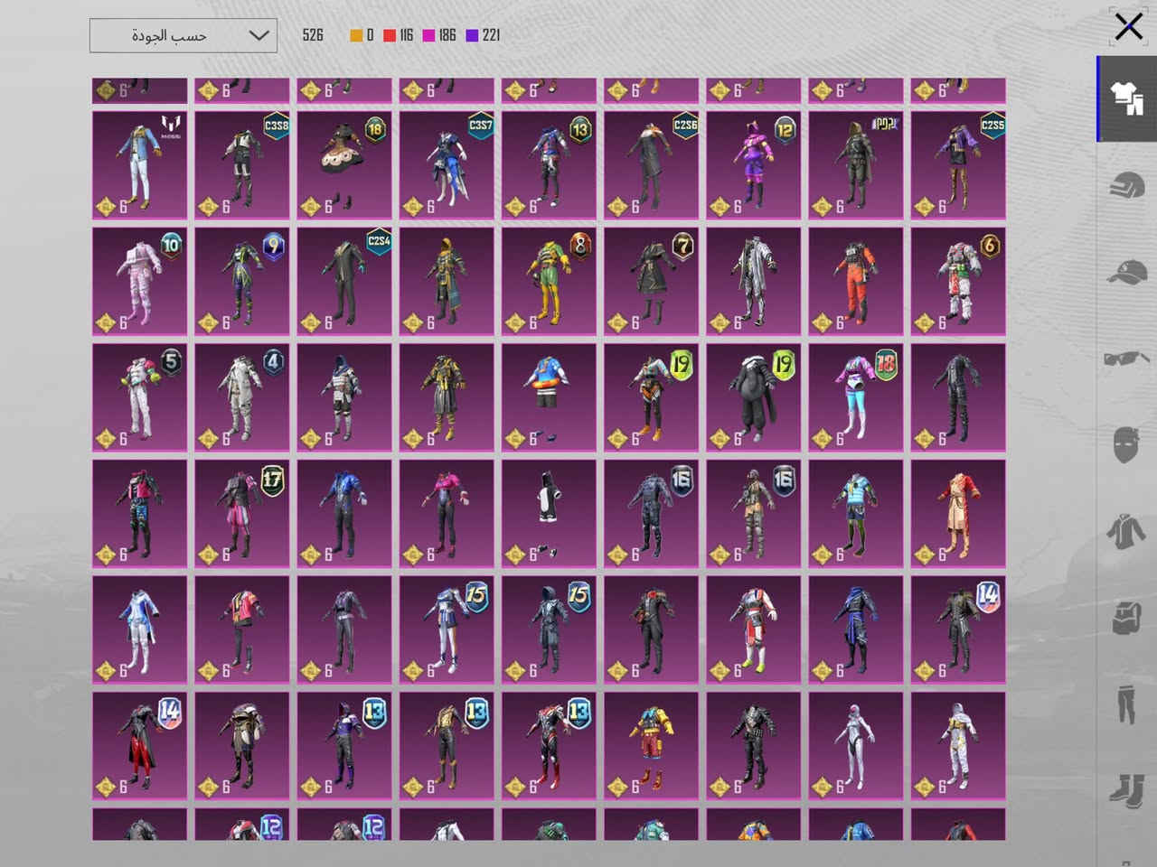Screen dimensions: 1157x867
Task: Select the orange jumpsuit outfit
Action: (x=856, y=281)
